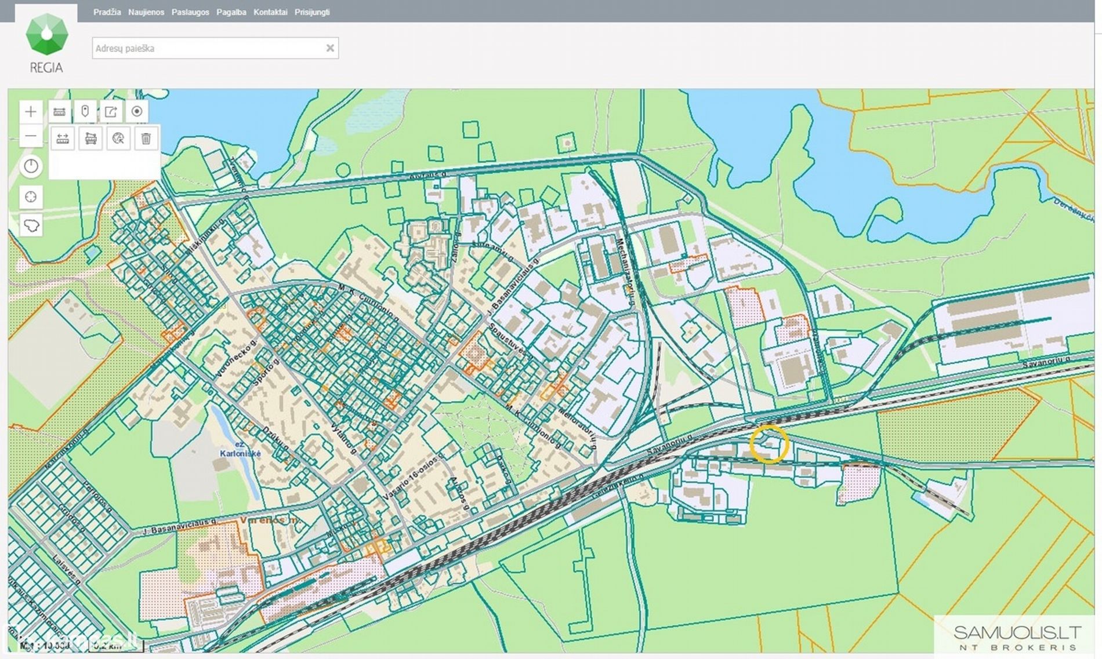The image size is (1102, 659).
Task: Go to the Paslaugos page
Action: point(190,12)
